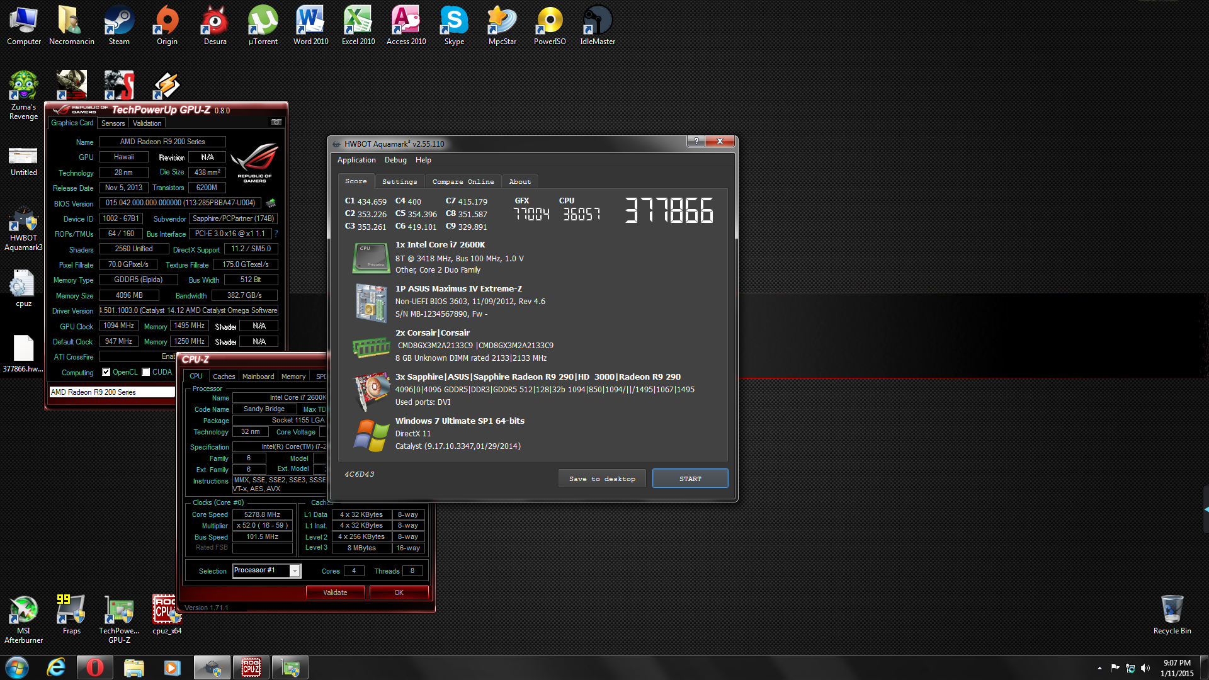This screenshot has height=680, width=1209.
Task: Click Internet Explorer taskbar icon
Action: [x=56, y=667]
